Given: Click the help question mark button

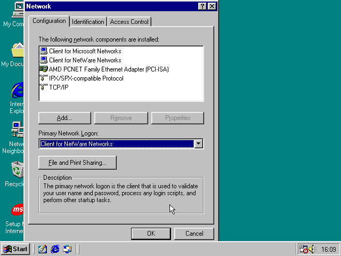Looking at the screenshot, I should (202, 6).
